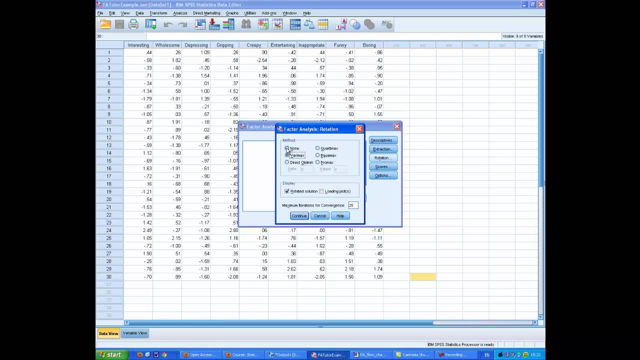The image size is (640, 360).
Task: Click the Variables info icon
Action: (228, 24)
